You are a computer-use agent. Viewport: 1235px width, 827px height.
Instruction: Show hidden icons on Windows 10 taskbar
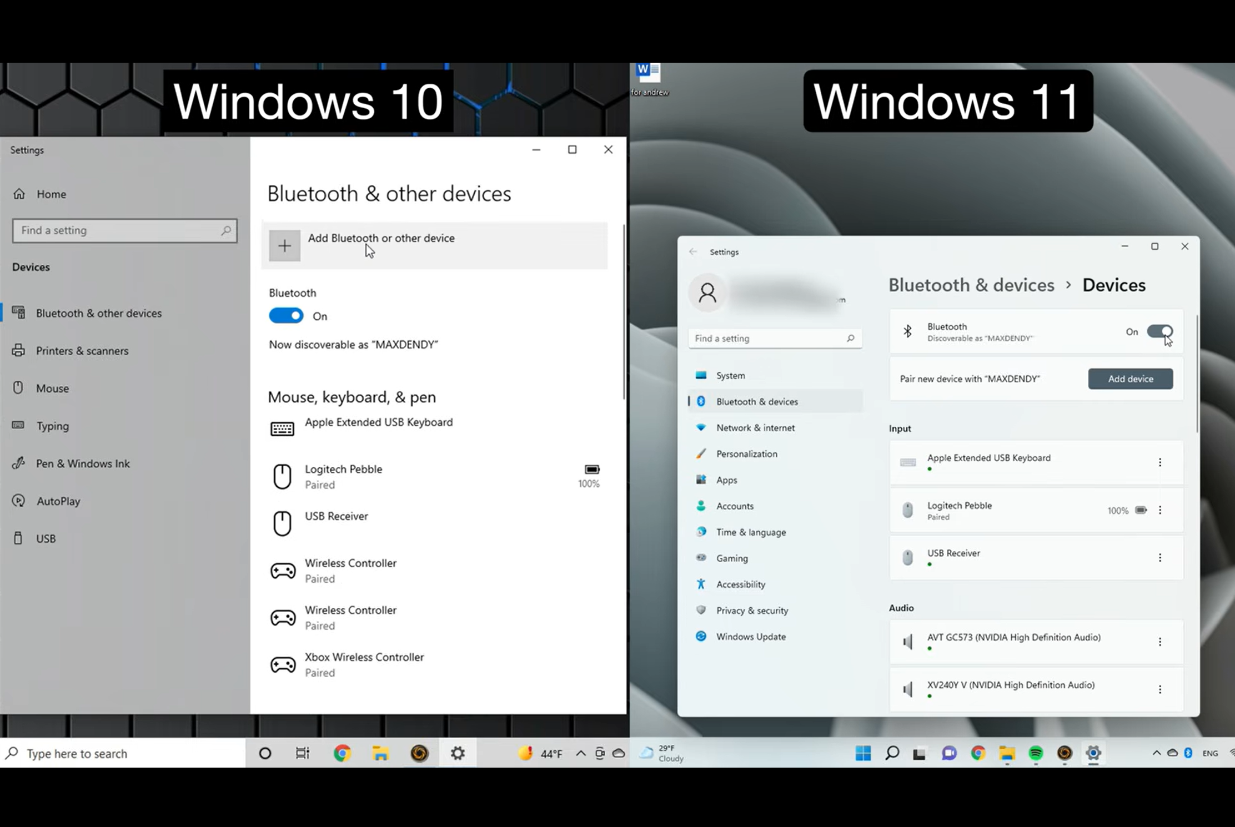point(580,753)
